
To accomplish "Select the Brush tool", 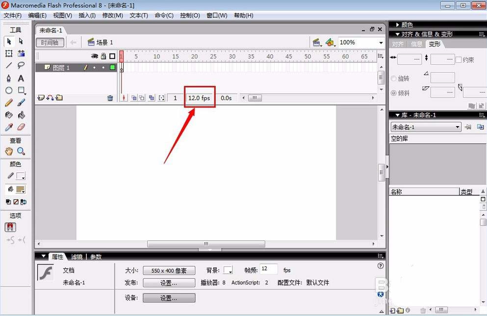I will point(21,103).
